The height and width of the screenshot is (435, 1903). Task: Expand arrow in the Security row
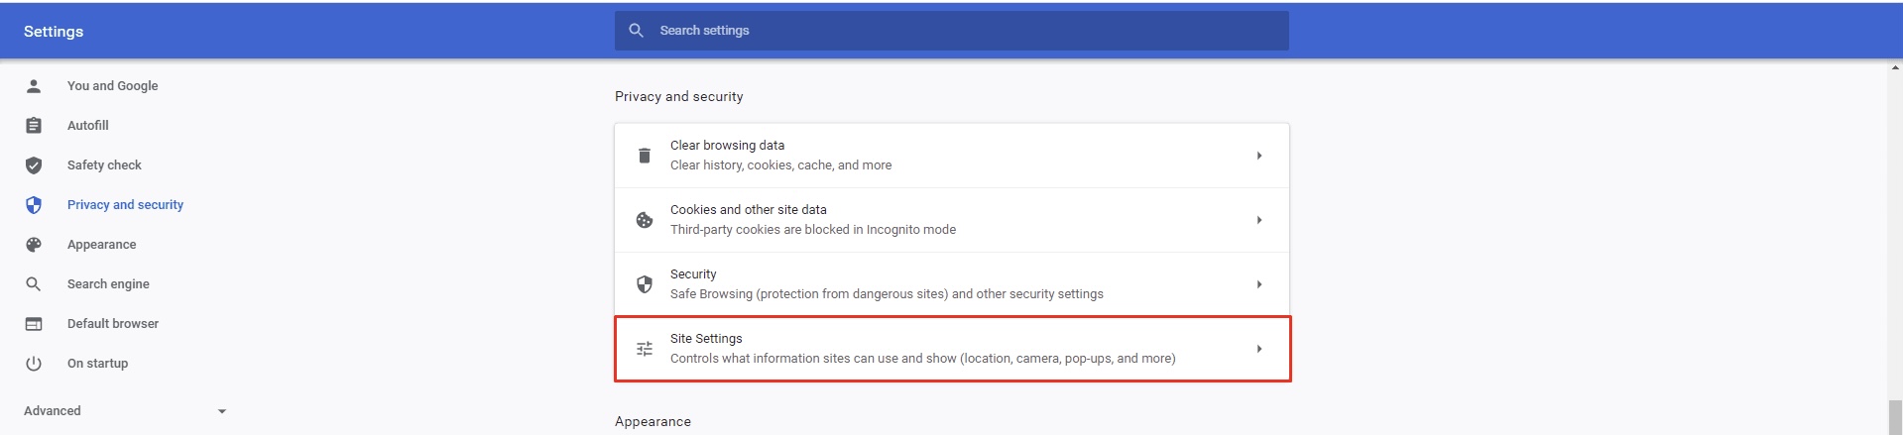[x=1259, y=284]
